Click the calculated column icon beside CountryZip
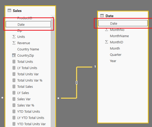 14,55
